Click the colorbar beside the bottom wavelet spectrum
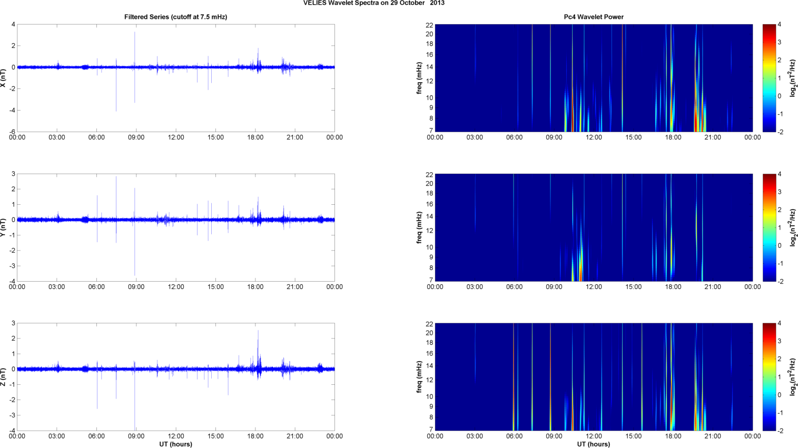This screenshot has width=798, height=448. click(x=769, y=377)
